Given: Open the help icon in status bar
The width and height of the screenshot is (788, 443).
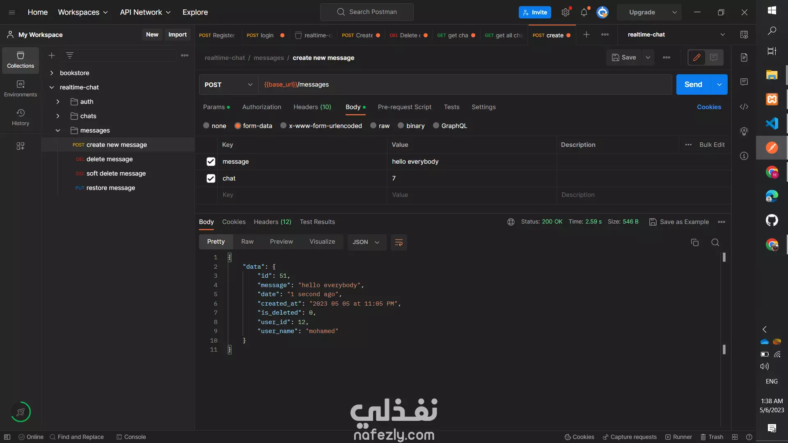Looking at the screenshot, I should (x=749, y=437).
